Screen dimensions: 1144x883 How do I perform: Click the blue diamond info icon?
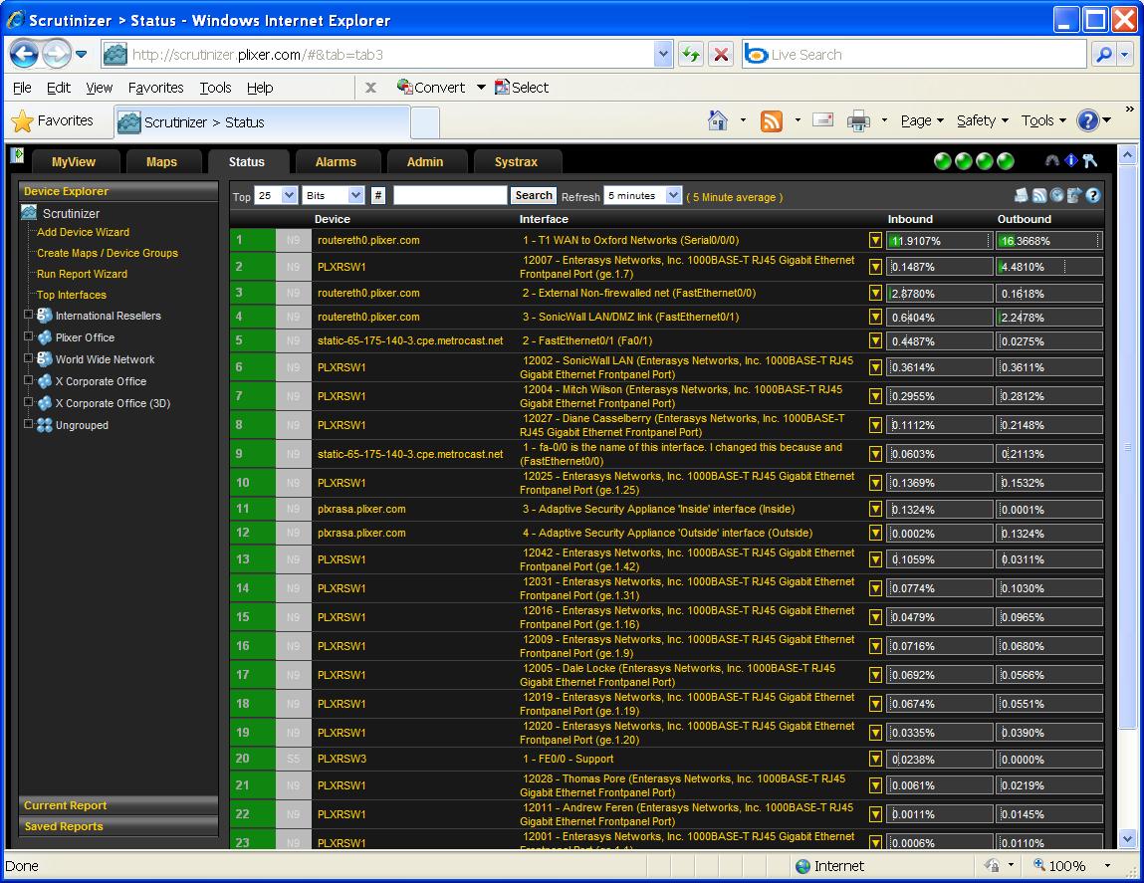pyautogui.click(x=1071, y=160)
